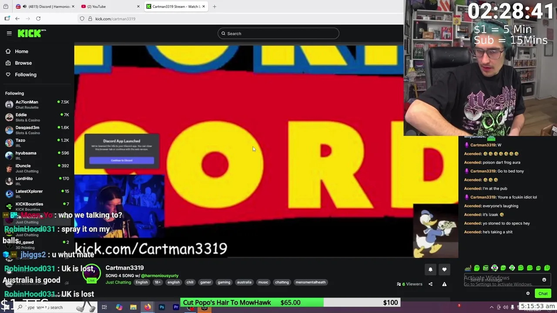The width and height of the screenshot is (557, 313).
Task: Open Premiere Pro from taskbar
Action: click(176, 307)
